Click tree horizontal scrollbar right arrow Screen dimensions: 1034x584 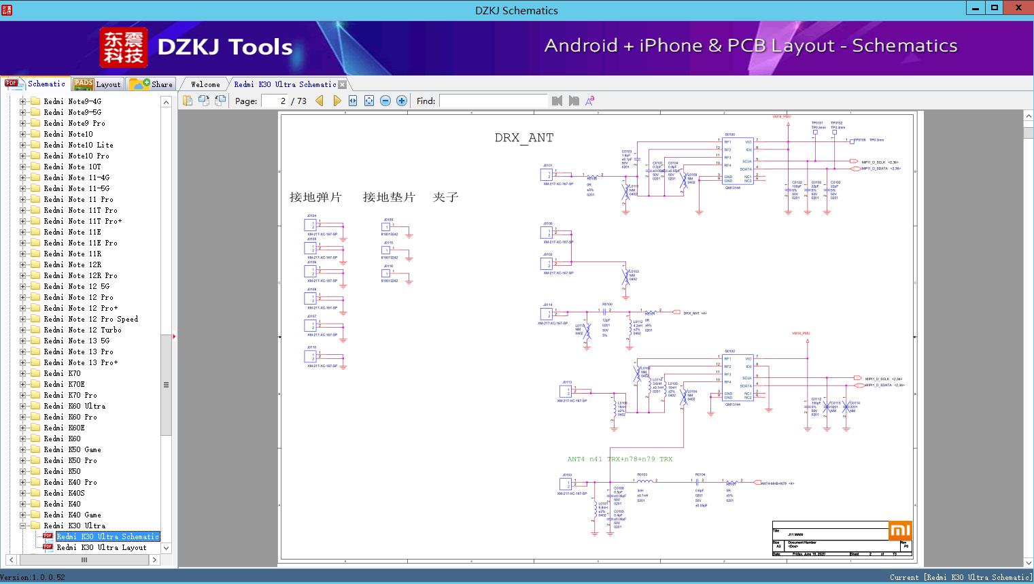(x=154, y=560)
